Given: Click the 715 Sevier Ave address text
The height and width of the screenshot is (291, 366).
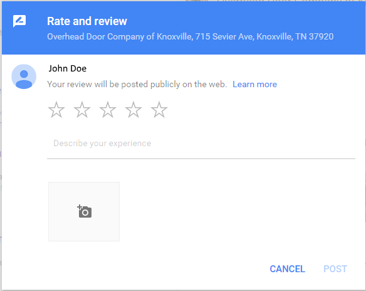Looking at the screenshot, I should point(224,36).
